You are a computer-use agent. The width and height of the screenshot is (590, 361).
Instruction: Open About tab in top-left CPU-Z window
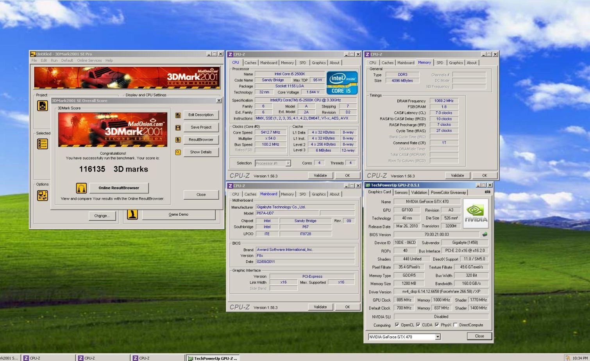tap(334, 63)
